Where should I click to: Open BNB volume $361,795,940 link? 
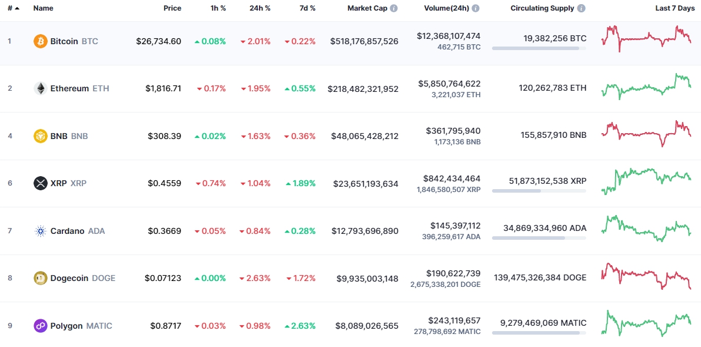(x=454, y=131)
